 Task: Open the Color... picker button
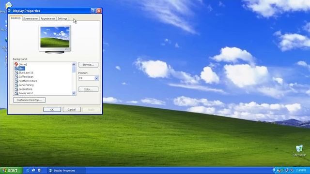point(88,89)
